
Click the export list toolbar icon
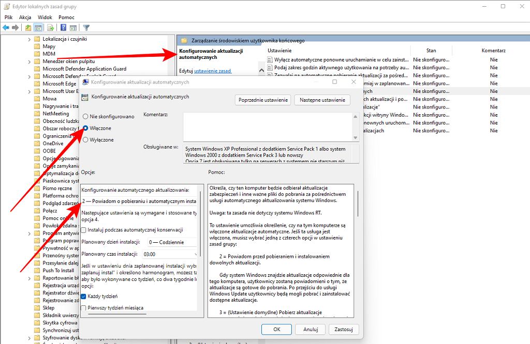click(x=51, y=28)
